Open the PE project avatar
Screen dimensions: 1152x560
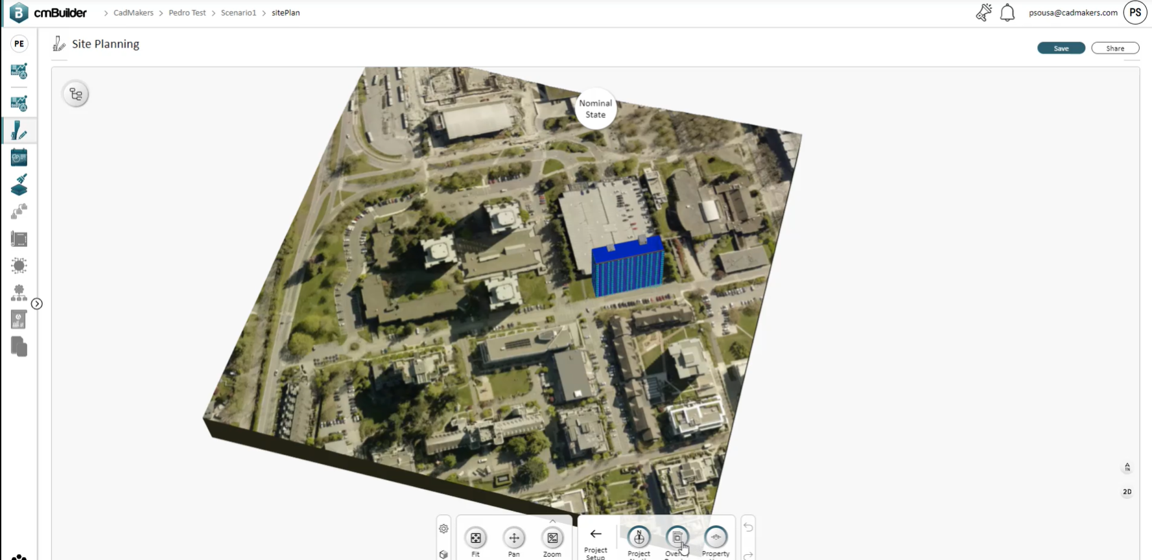tap(19, 43)
